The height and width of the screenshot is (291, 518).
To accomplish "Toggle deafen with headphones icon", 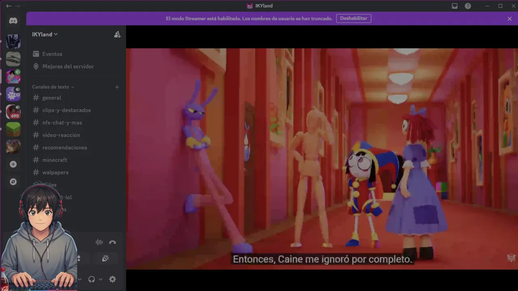I will coord(91,279).
